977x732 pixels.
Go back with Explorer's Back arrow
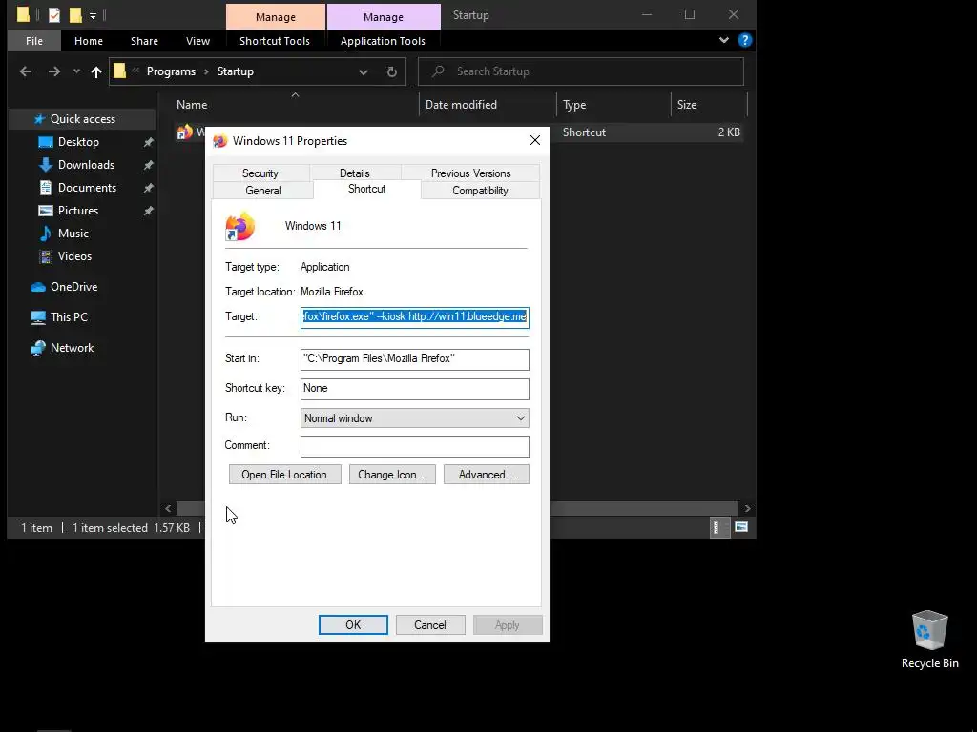click(26, 71)
